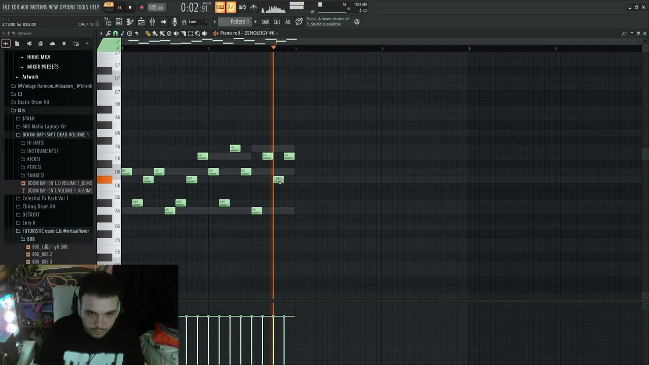Open the Mixer window icon
The width and height of the screenshot is (649, 365).
(x=152, y=22)
